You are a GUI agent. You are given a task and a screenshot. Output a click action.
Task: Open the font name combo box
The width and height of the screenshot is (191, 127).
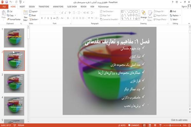[48, 13]
